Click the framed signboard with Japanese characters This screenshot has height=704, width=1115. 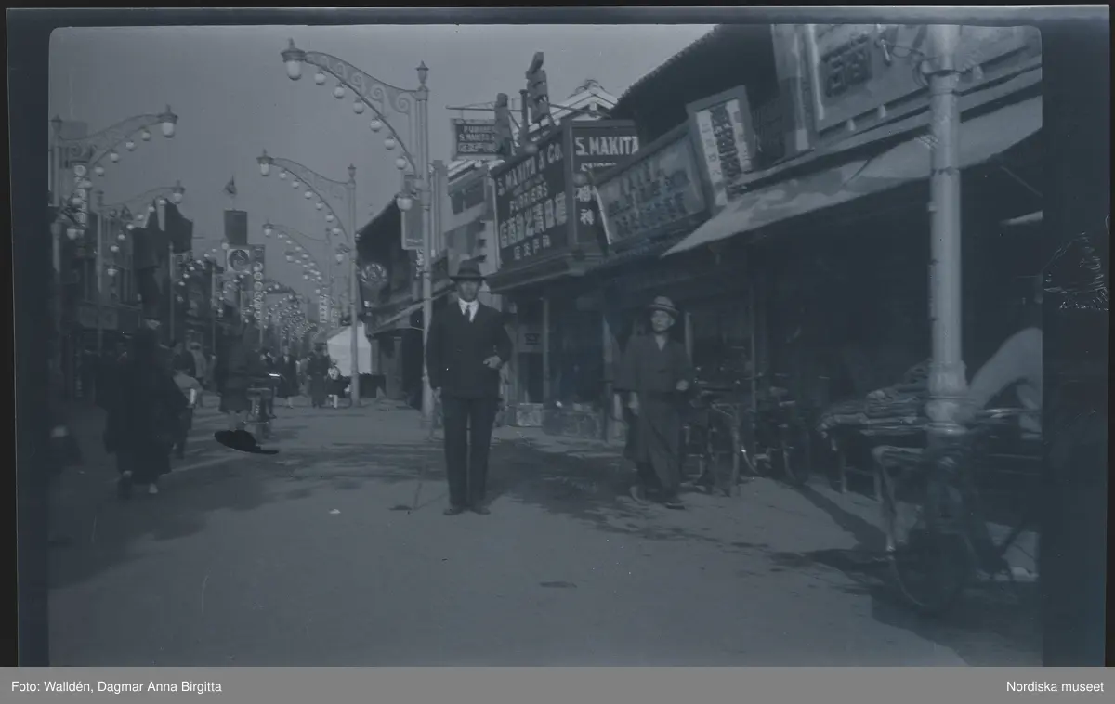(x=723, y=144)
